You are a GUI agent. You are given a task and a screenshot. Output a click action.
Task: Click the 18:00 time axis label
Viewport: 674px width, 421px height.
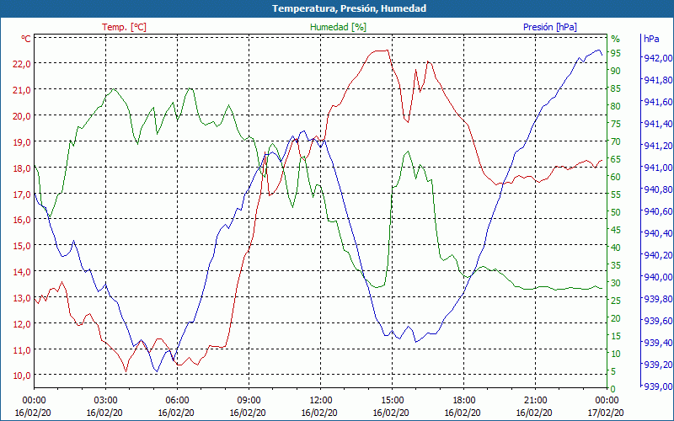(464, 401)
